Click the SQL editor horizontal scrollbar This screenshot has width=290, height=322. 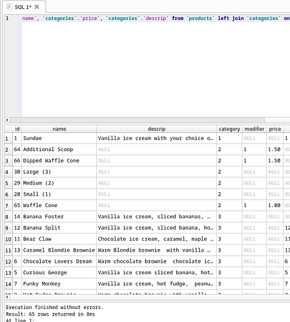137,120
